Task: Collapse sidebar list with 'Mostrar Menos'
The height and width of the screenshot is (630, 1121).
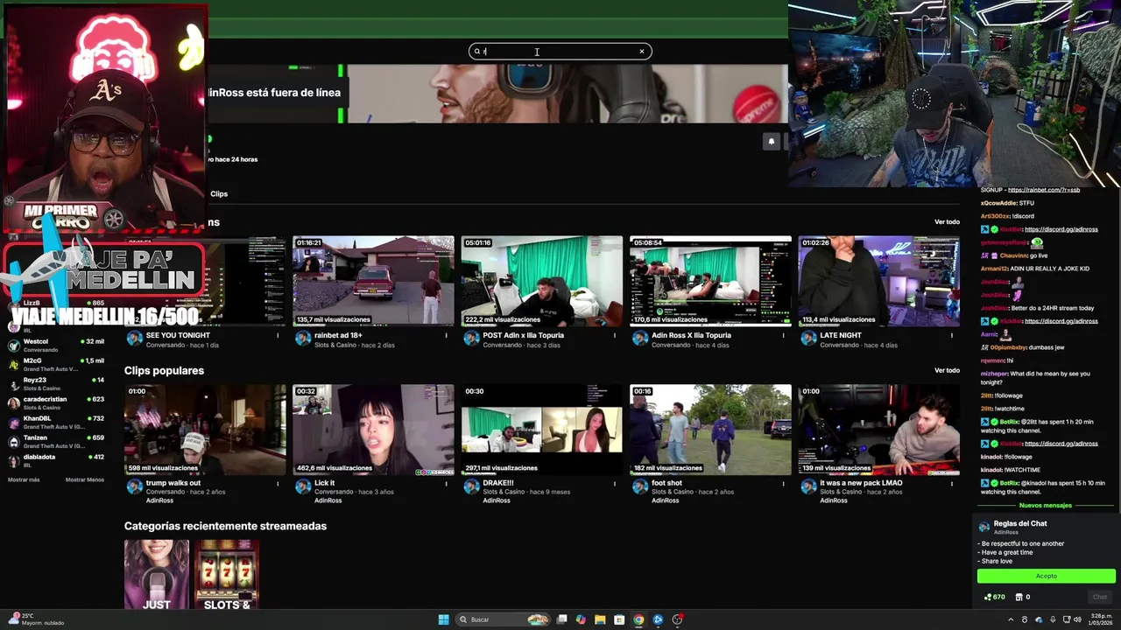Action: [x=85, y=479]
